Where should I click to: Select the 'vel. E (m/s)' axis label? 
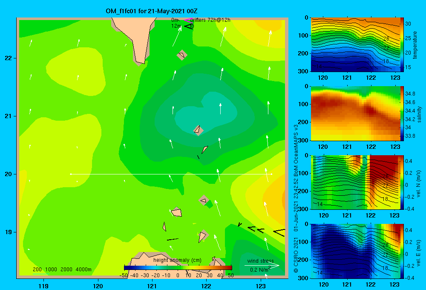418,253
